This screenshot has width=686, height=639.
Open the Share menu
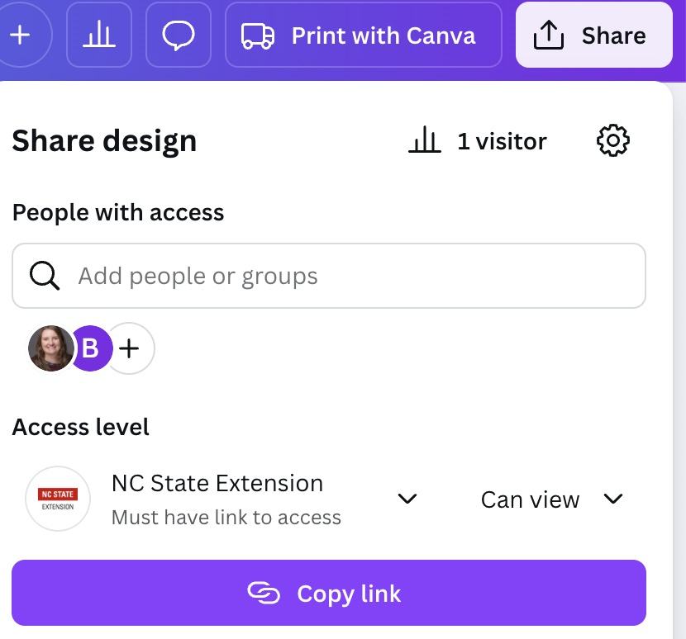click(x=594, y=35)
